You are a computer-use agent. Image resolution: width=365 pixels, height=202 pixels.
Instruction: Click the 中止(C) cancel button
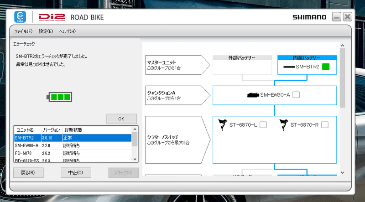pos(76,173)
